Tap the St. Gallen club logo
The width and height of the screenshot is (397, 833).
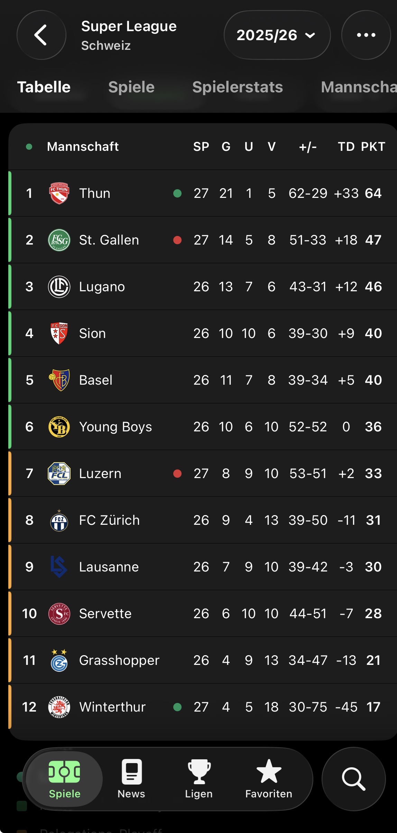point(59,240)
